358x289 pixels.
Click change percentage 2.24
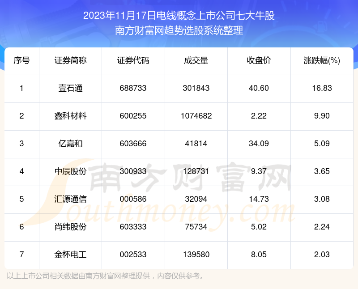(322, 227)
